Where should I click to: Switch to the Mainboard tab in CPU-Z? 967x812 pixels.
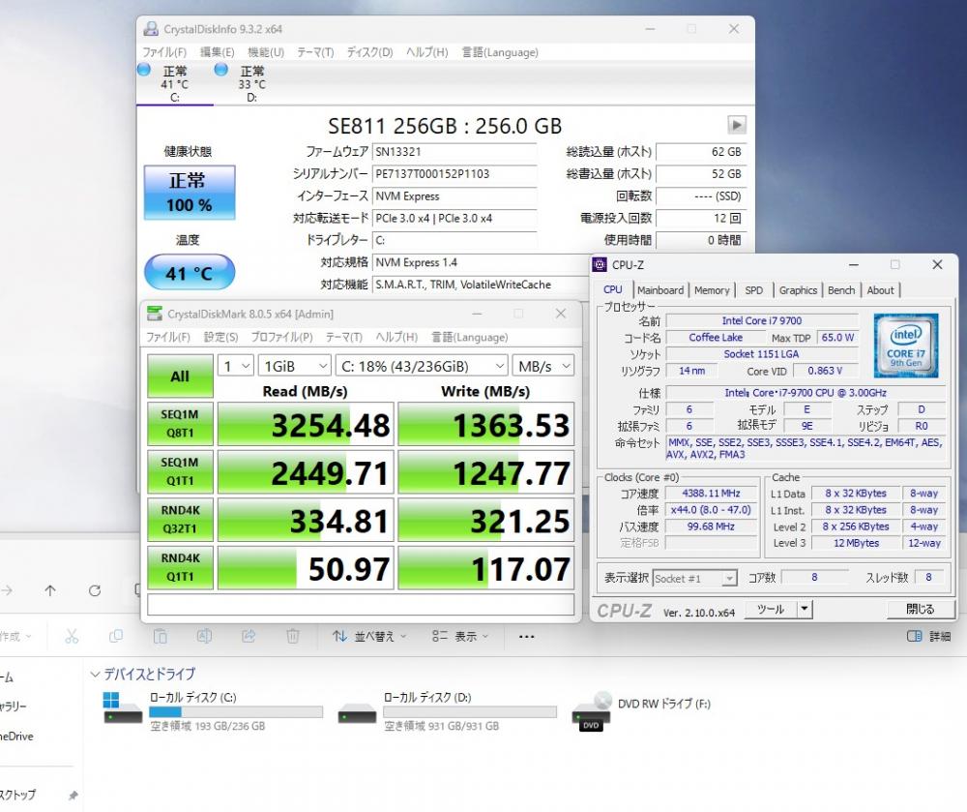[660, 290]
